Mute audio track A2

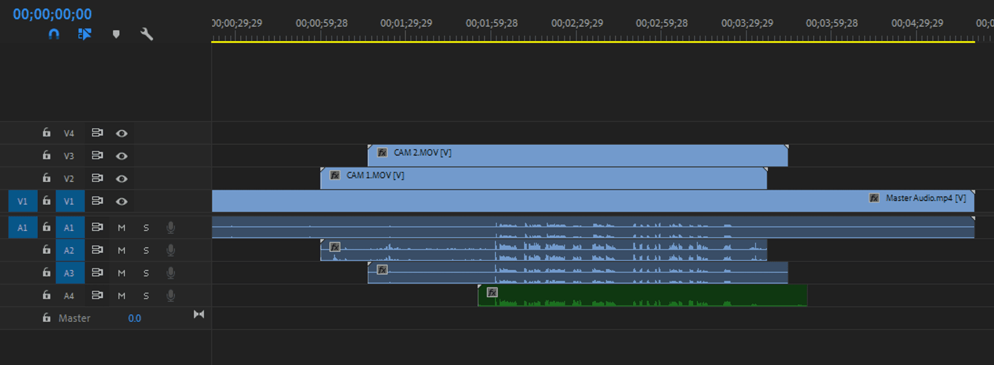coord(122,250)
